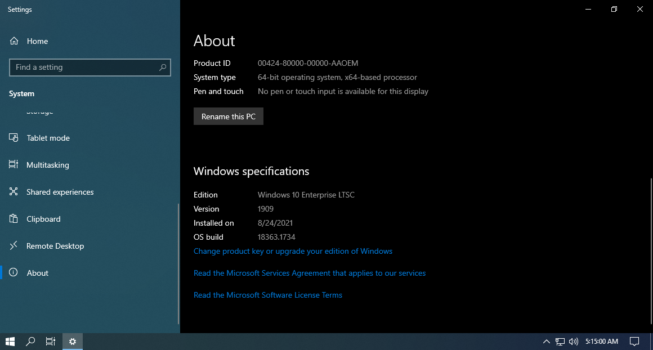Click System type 64-bit operating system text

tap(337, 78)
